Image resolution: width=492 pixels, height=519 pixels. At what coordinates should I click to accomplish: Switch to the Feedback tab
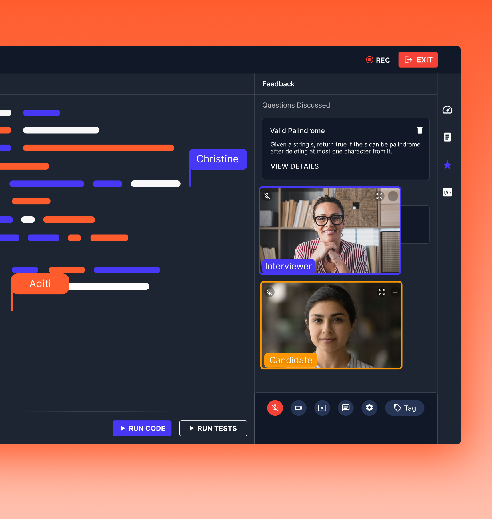tap(278, 84)
